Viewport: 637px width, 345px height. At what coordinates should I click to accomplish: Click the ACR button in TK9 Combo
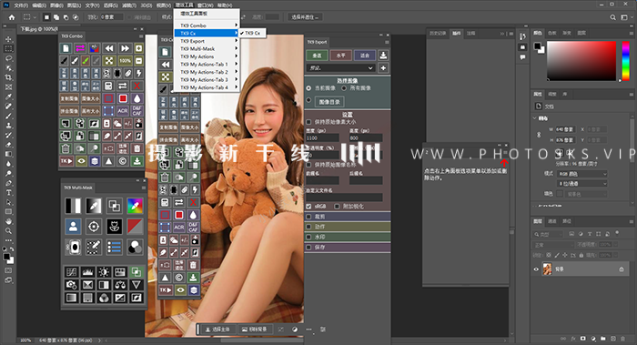coord(123,110)
